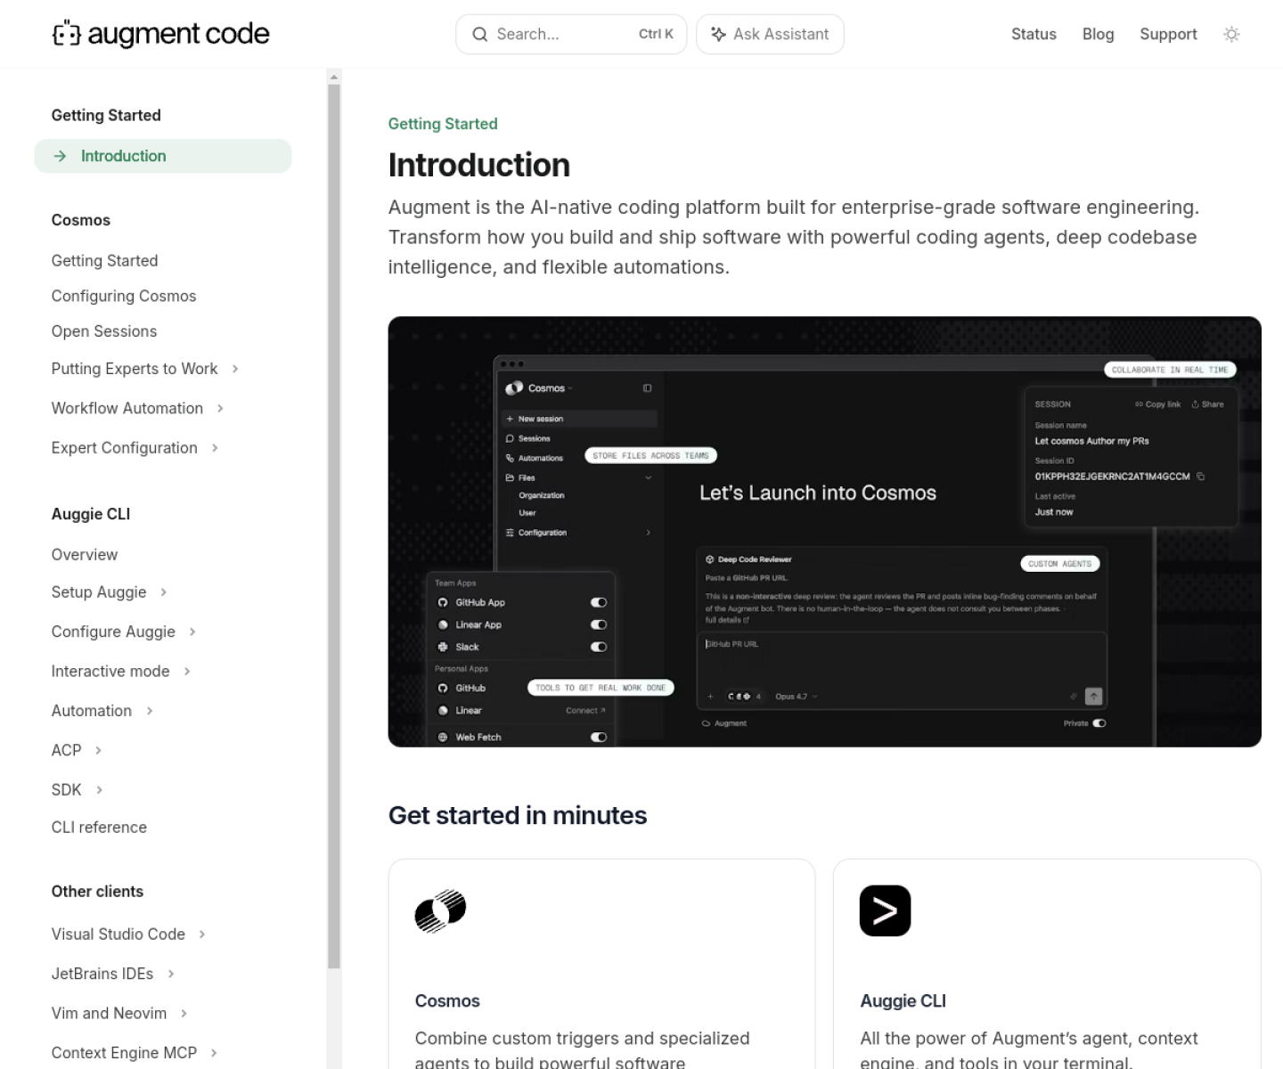
Task: Go to the Blog
Action: point(1098,34)
